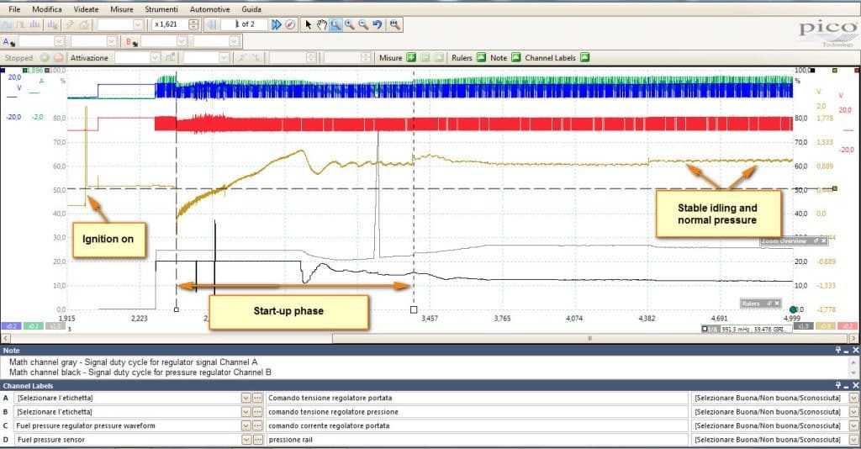Open the Automotive menu
This screenshot has width=861, height=449.
pyautogui.click(x=209, y=9)
